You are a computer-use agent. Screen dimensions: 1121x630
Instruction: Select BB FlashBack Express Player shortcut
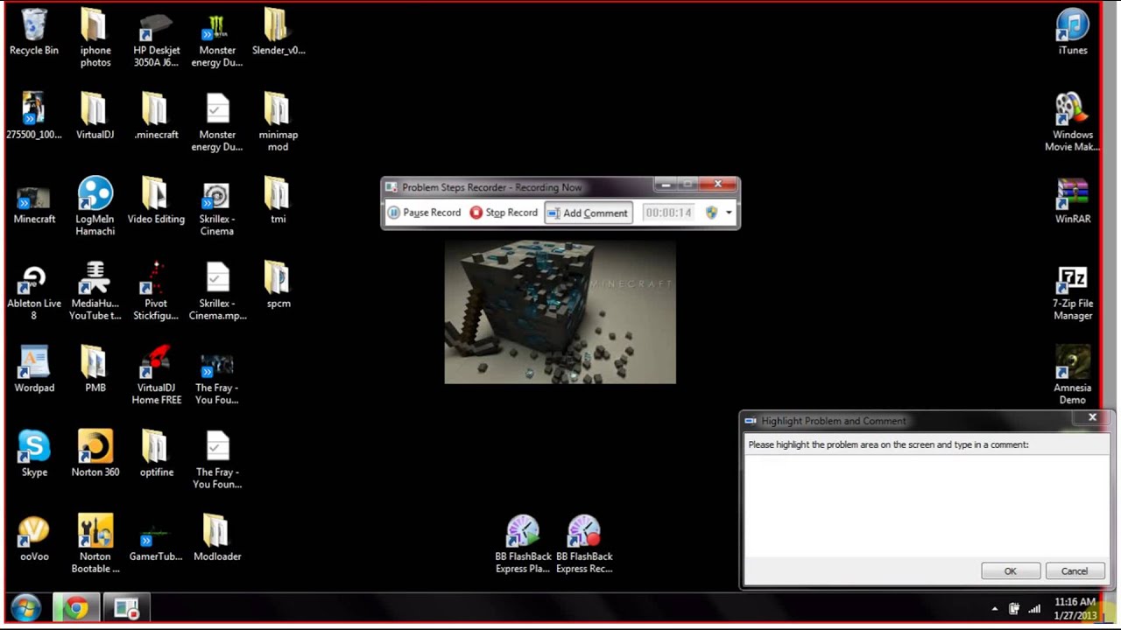tap(523, 544)
